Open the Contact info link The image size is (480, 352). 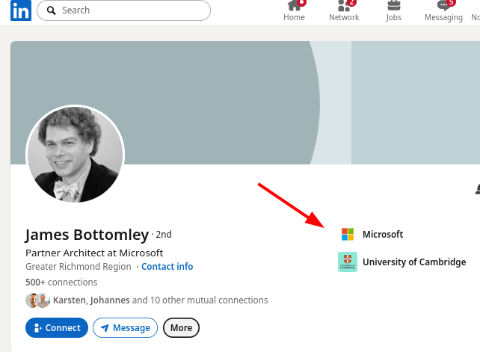(167, 267)
